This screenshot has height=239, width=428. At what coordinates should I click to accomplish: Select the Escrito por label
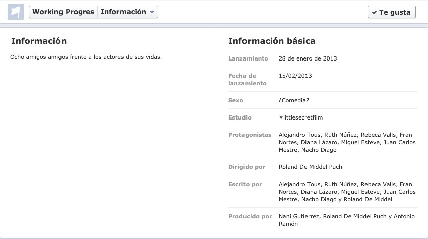click(245, 185)
